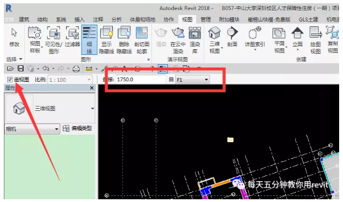Click the grayed 渲染 render teapot
The width and height of the screenshot is (343, 202).
click(161, 37)
